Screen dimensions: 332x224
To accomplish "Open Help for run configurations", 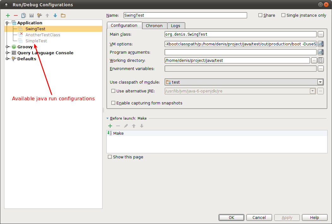I will click(314, 217).
